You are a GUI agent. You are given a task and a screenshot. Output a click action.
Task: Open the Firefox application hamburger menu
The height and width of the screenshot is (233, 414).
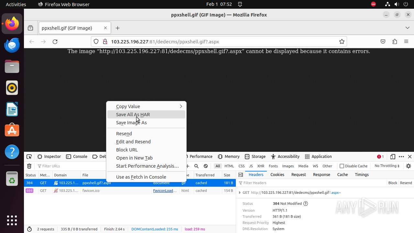[406, 41]
